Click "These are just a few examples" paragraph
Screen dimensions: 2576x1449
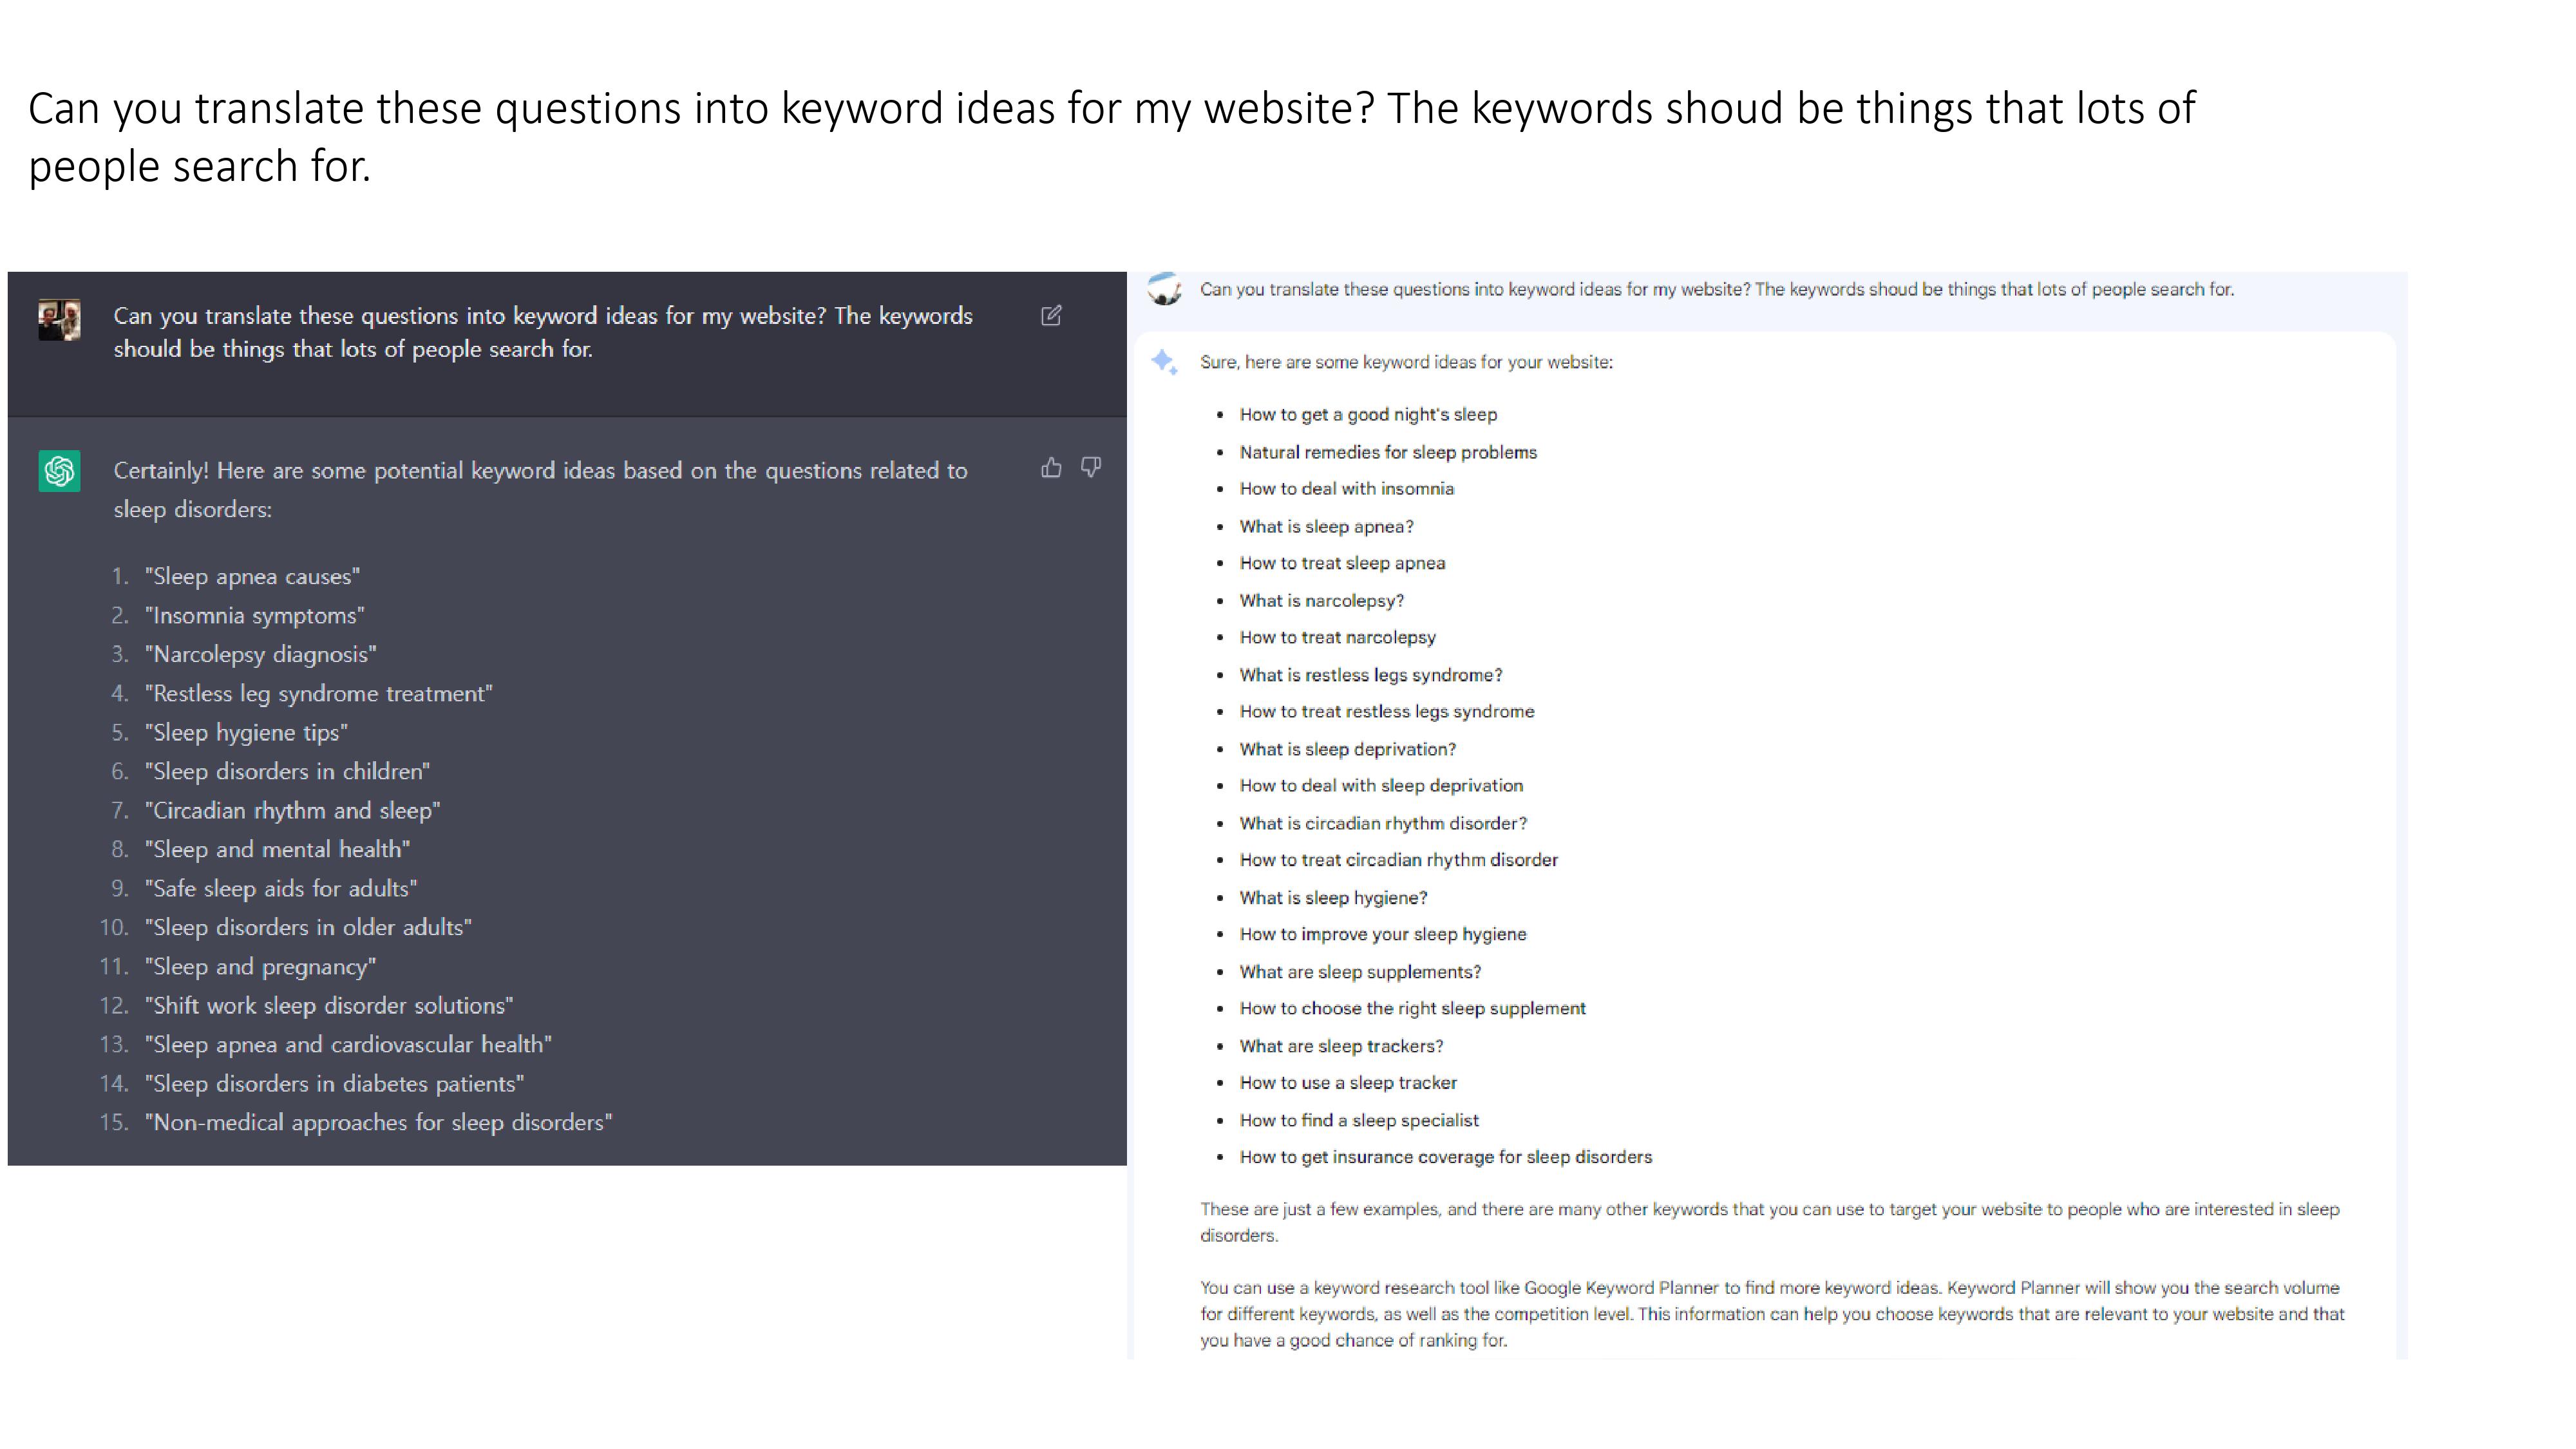click(1769, 1222)
